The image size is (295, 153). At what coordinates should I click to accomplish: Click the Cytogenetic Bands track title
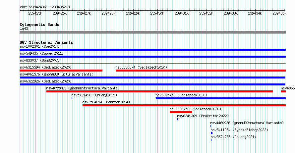click(x=39, y=25)
